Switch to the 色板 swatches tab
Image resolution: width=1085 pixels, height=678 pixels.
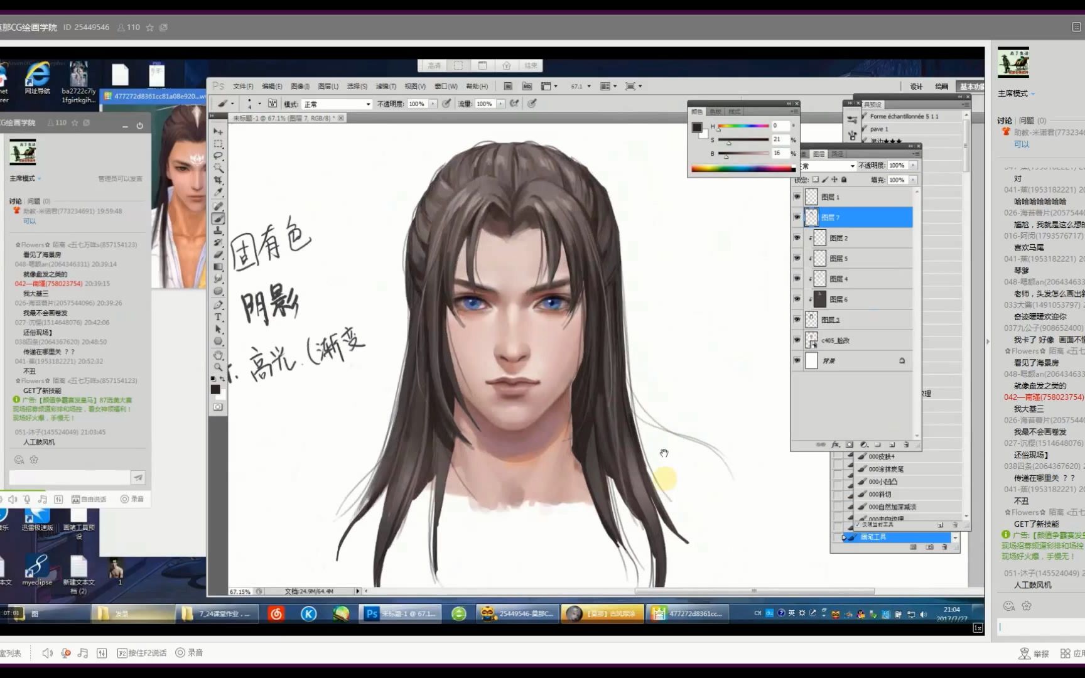tap(715, 112)
